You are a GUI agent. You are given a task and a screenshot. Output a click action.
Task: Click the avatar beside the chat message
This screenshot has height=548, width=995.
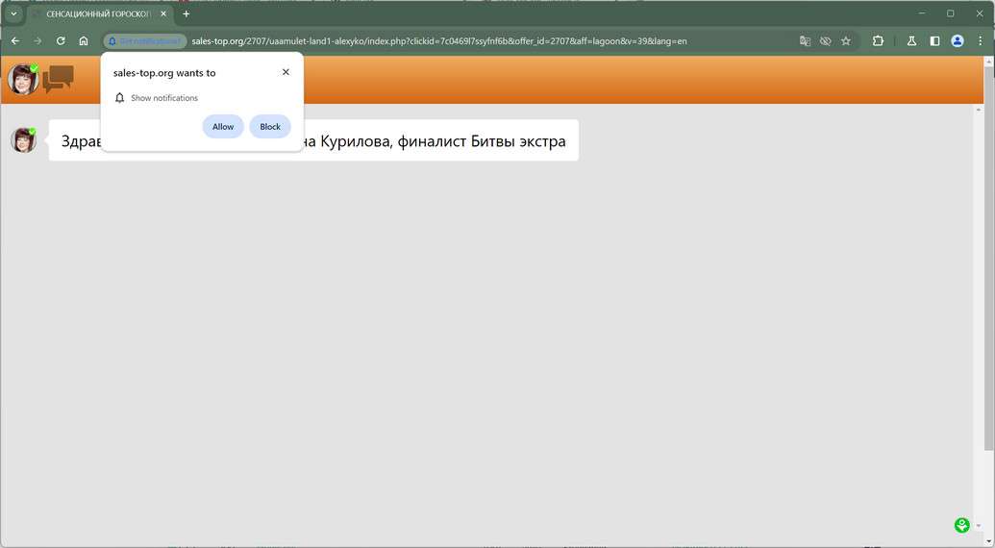click(23, 139)
